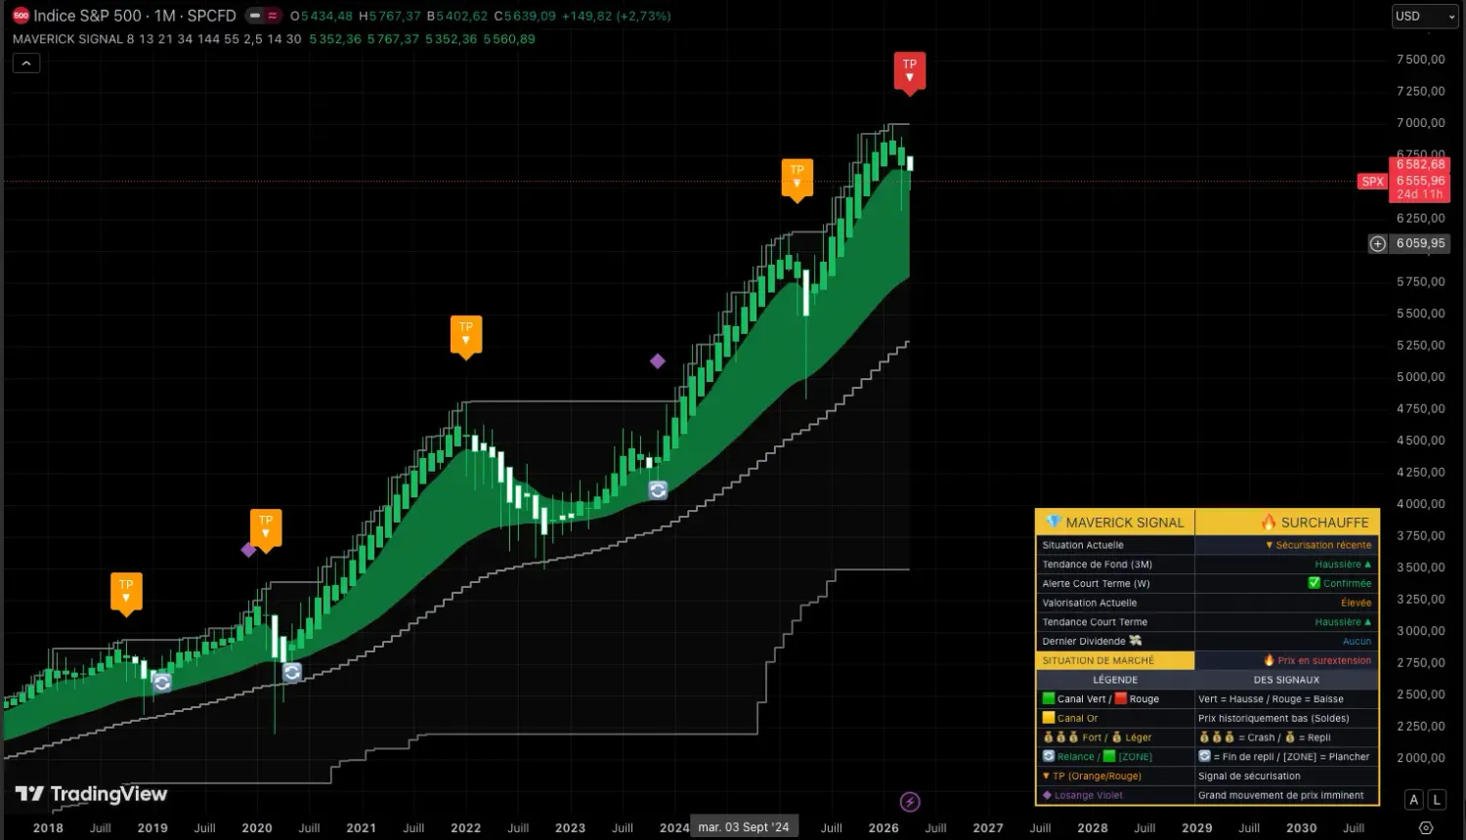Click the LÉGENDE header cell
Viewport: 1466px width, 840px height.
[x=1115, y=680]
